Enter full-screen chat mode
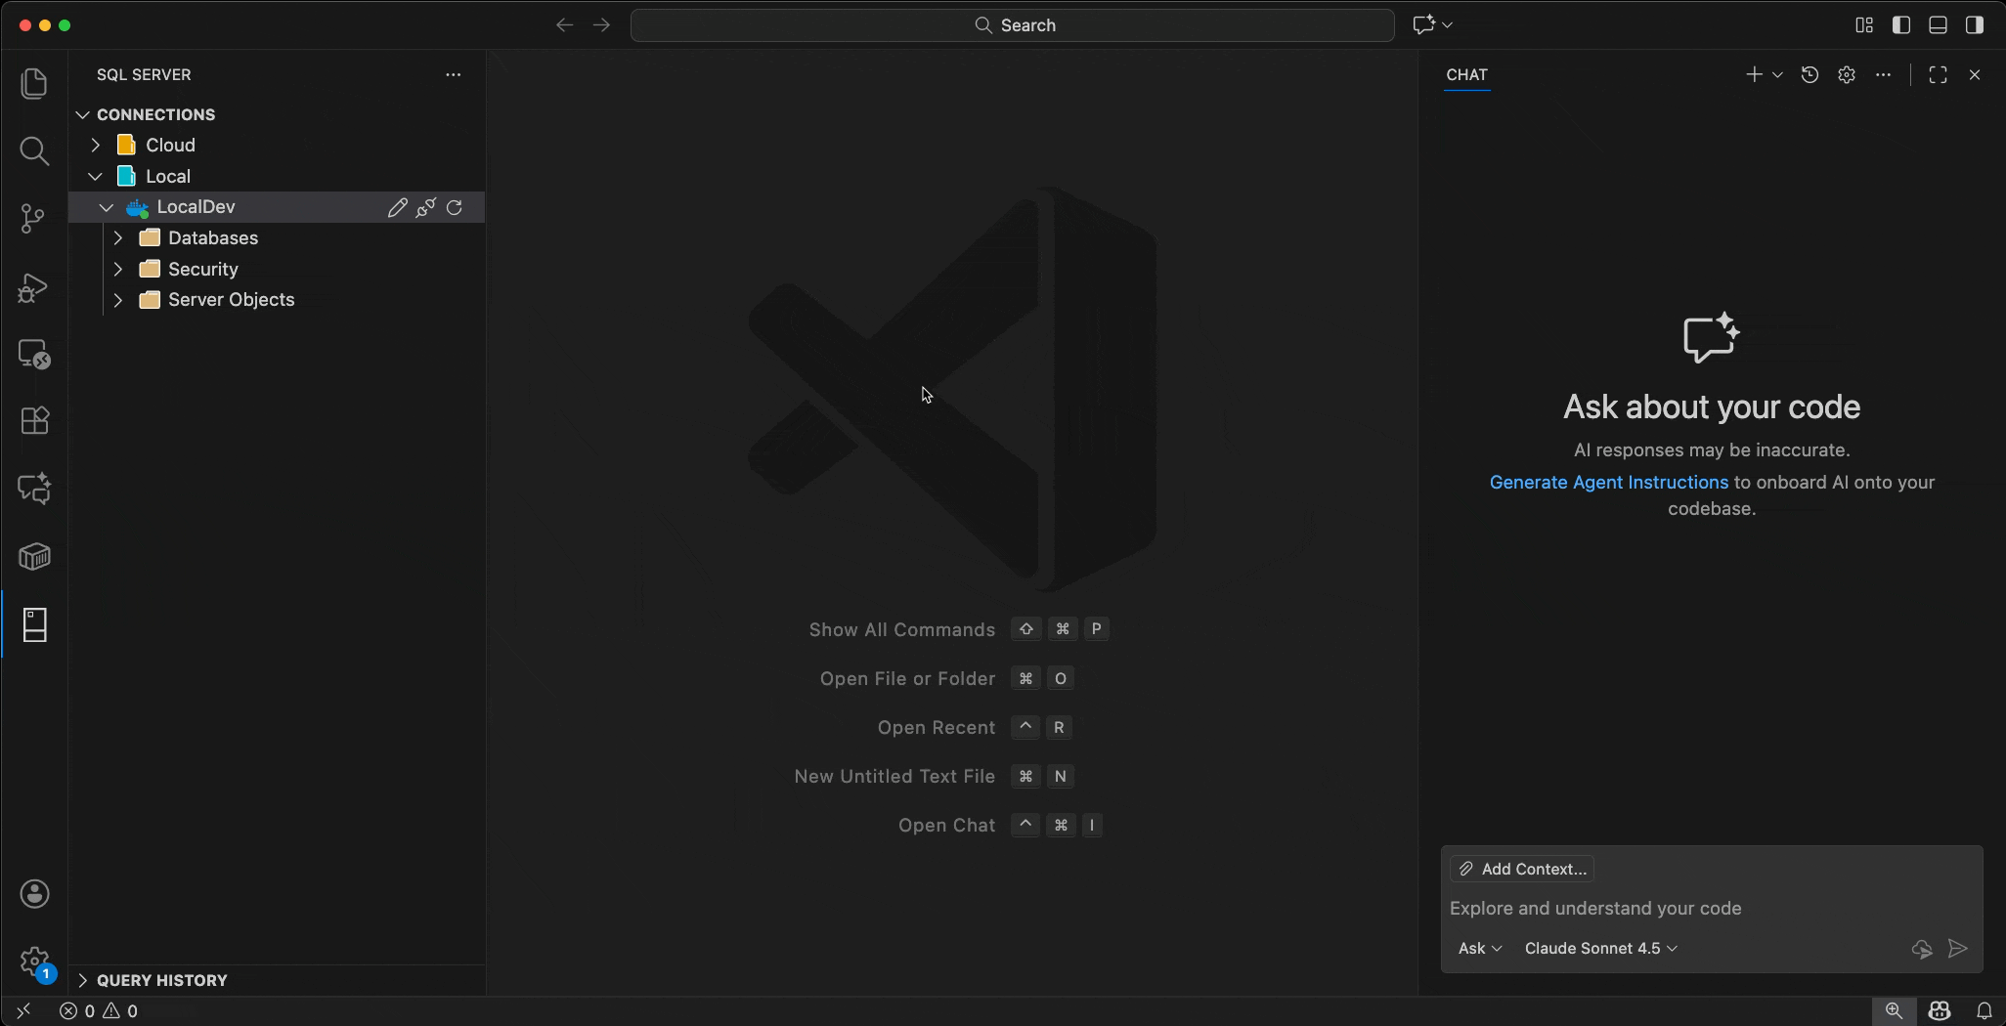The width and height of the screenshot is (2006, 1026). 1938,74
